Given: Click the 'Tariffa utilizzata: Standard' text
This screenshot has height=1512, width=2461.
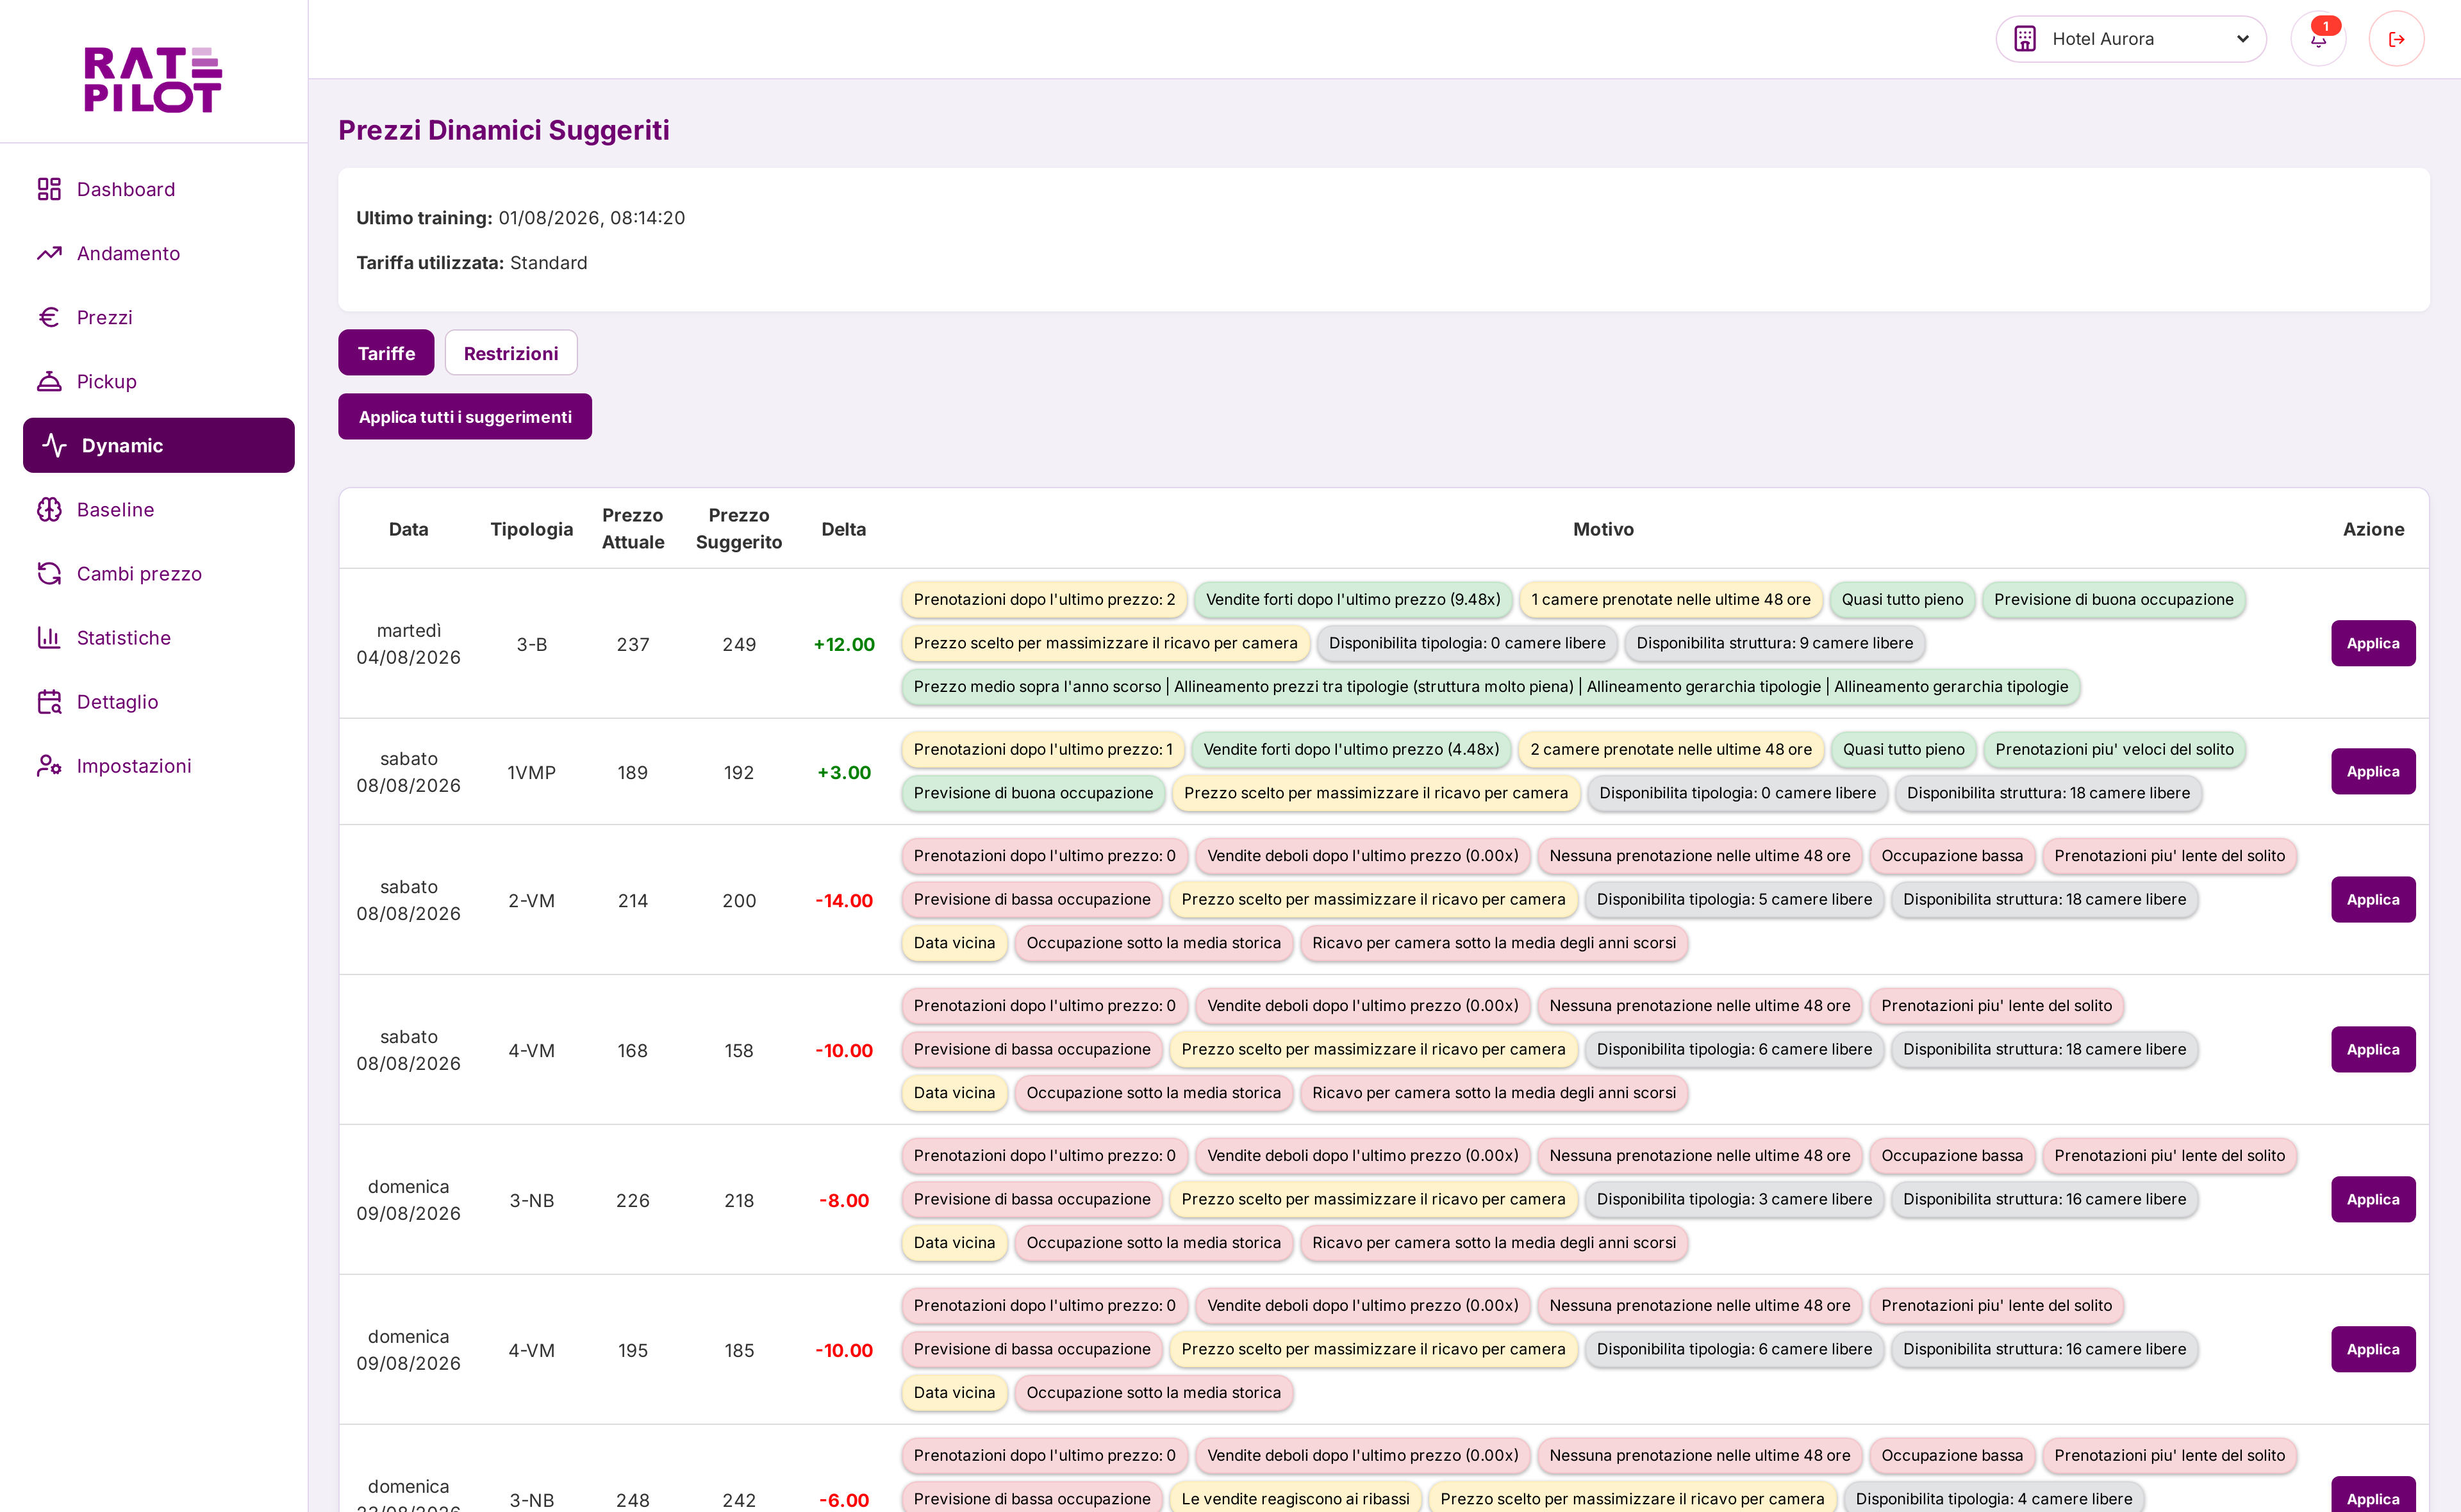Looking at the screenshot, I should (x=471, y=262).
